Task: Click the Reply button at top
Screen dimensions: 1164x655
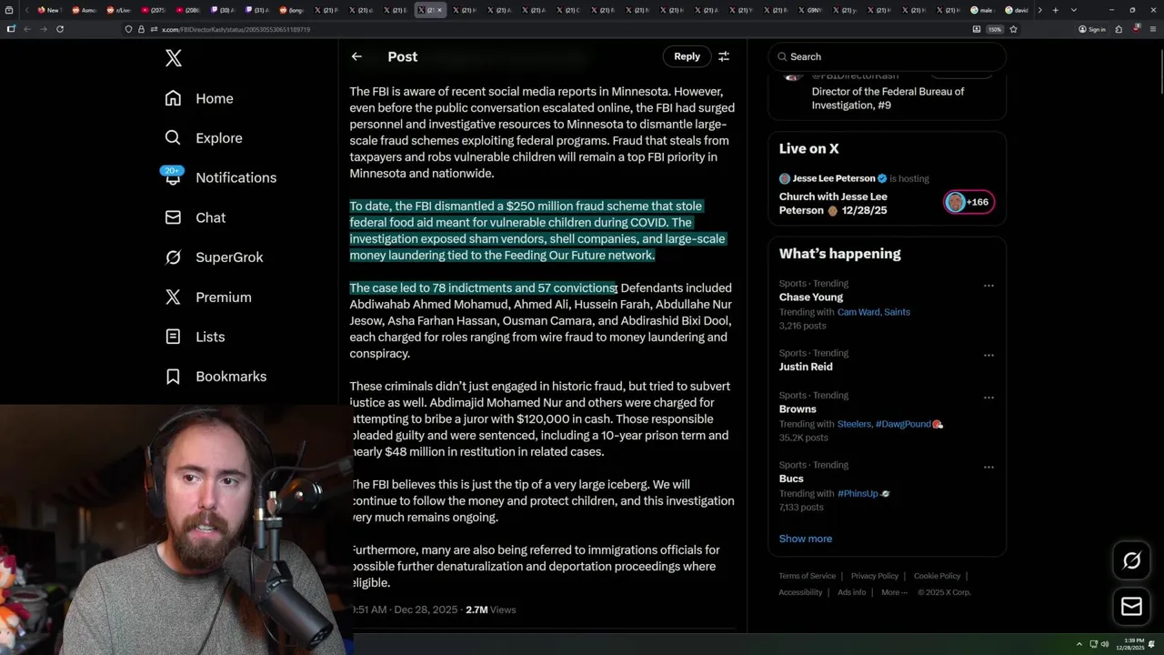Action: [687, 56]
